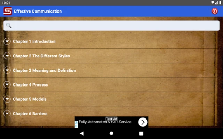Expand Chapter 1 Introduction arrow
Screen dimensions: 223x139
[7, 41]
